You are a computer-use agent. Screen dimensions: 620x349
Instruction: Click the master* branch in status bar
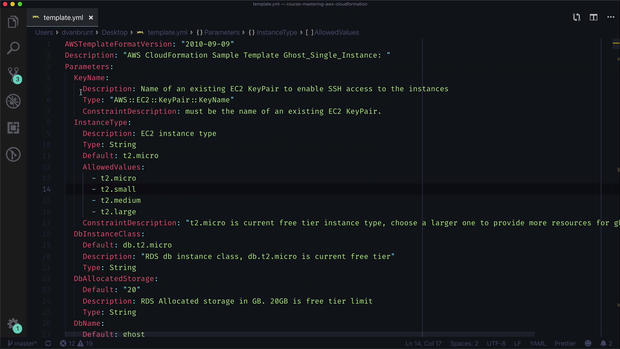[x=22, y=344]
